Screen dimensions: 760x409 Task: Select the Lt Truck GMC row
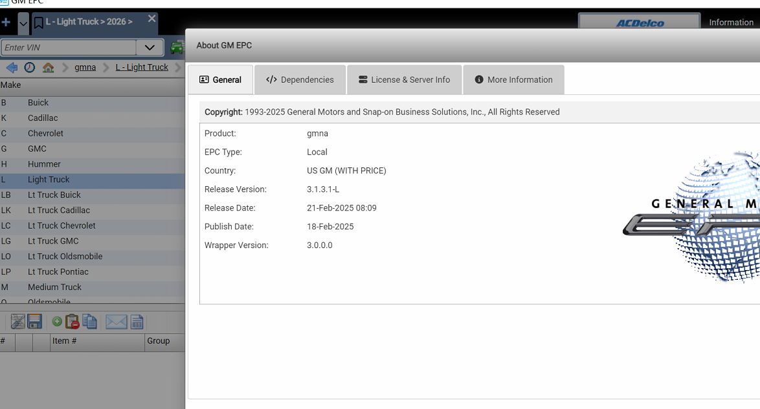pyautogui.click(x=92, y=241)
